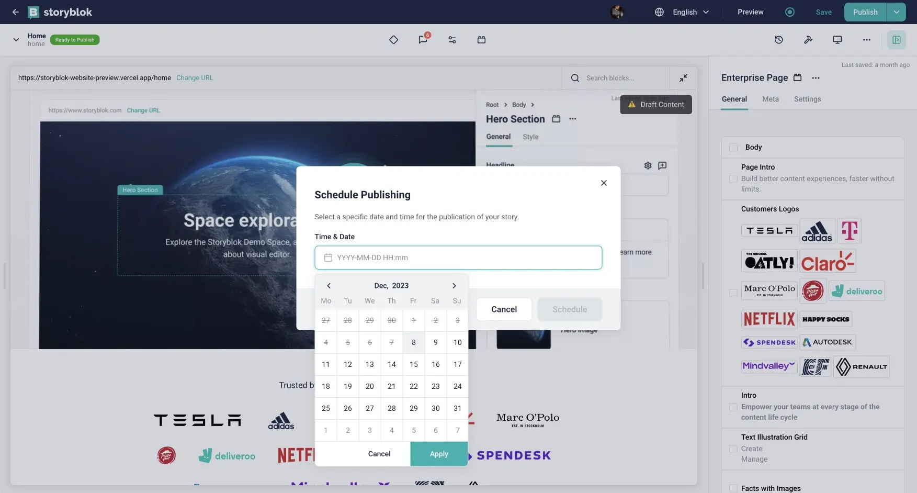Tick the Text Illustration Grid checkbox
917x493 pixels.
tap(733, 449)
